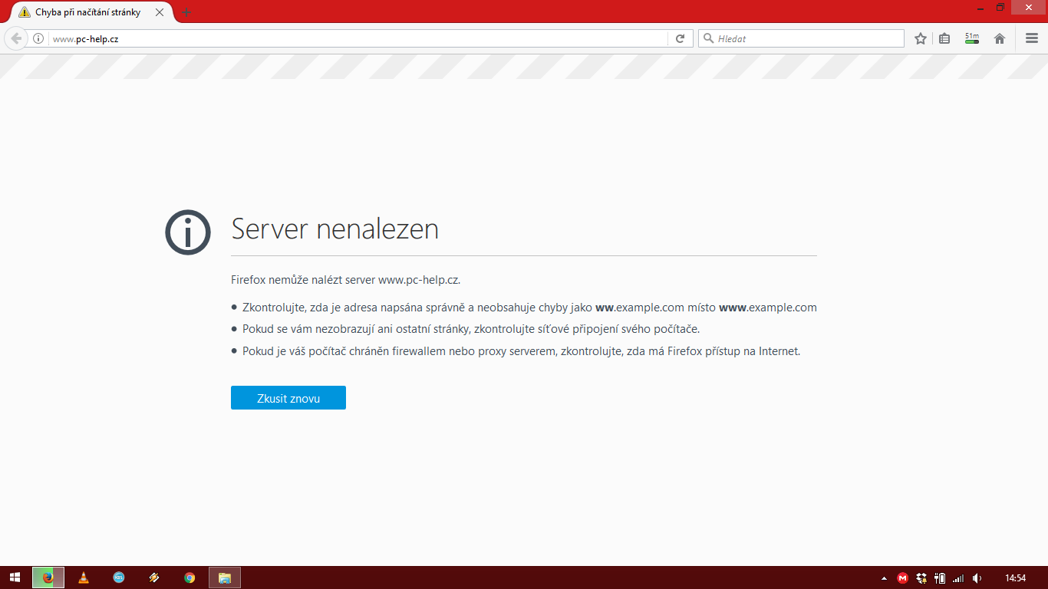Open the volume control in system tray
Viewport: 1048px width, 589px height.
[x=977, y=578]
